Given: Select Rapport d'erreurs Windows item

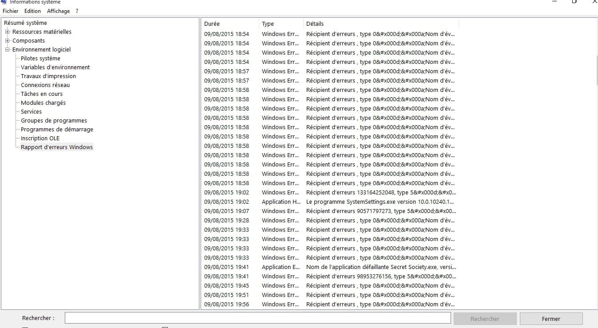Looking at the screenshot, I should click(x=57, y=147).
